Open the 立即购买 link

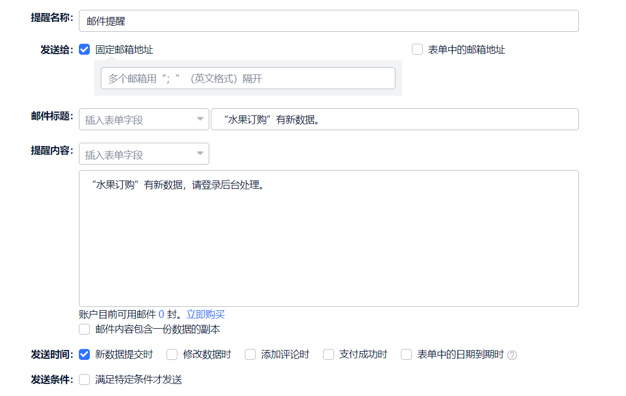tap(205, 315)
